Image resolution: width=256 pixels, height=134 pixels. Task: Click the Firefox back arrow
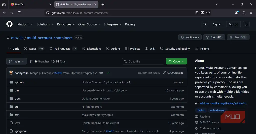tap(5, 13)
